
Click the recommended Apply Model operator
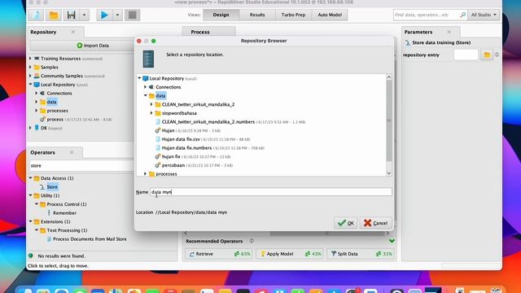(290, 254)
